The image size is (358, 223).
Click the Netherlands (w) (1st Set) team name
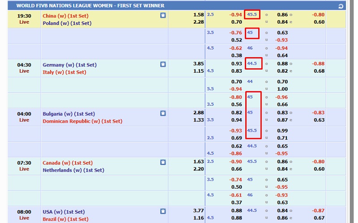[73, 170]
